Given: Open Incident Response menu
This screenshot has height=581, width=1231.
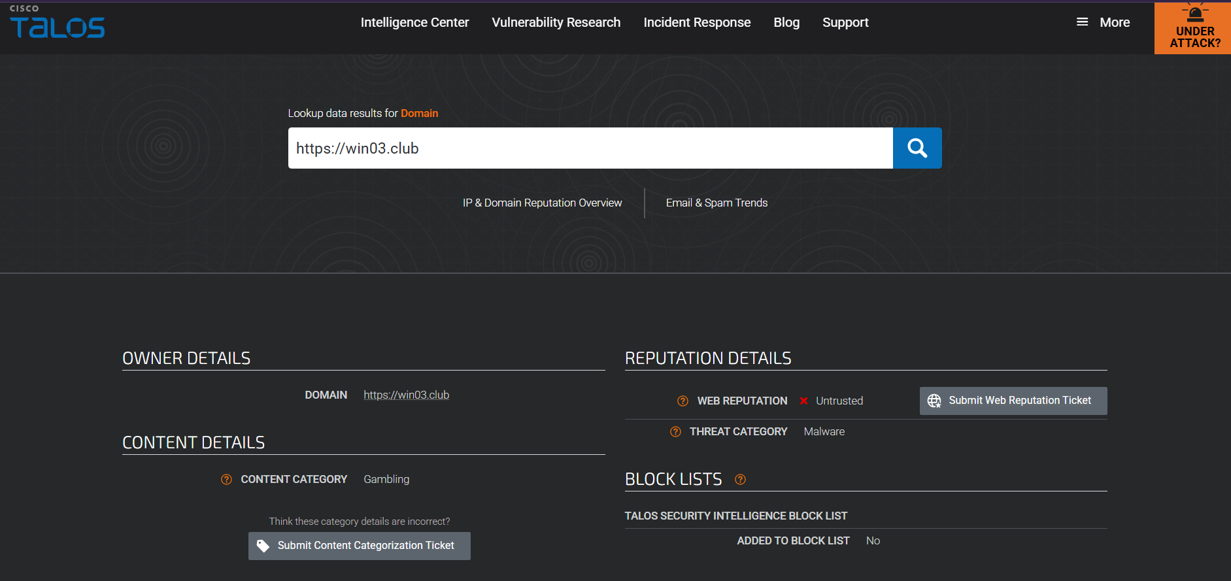Looking at the screenshot, I should click(x=697, y=22).
